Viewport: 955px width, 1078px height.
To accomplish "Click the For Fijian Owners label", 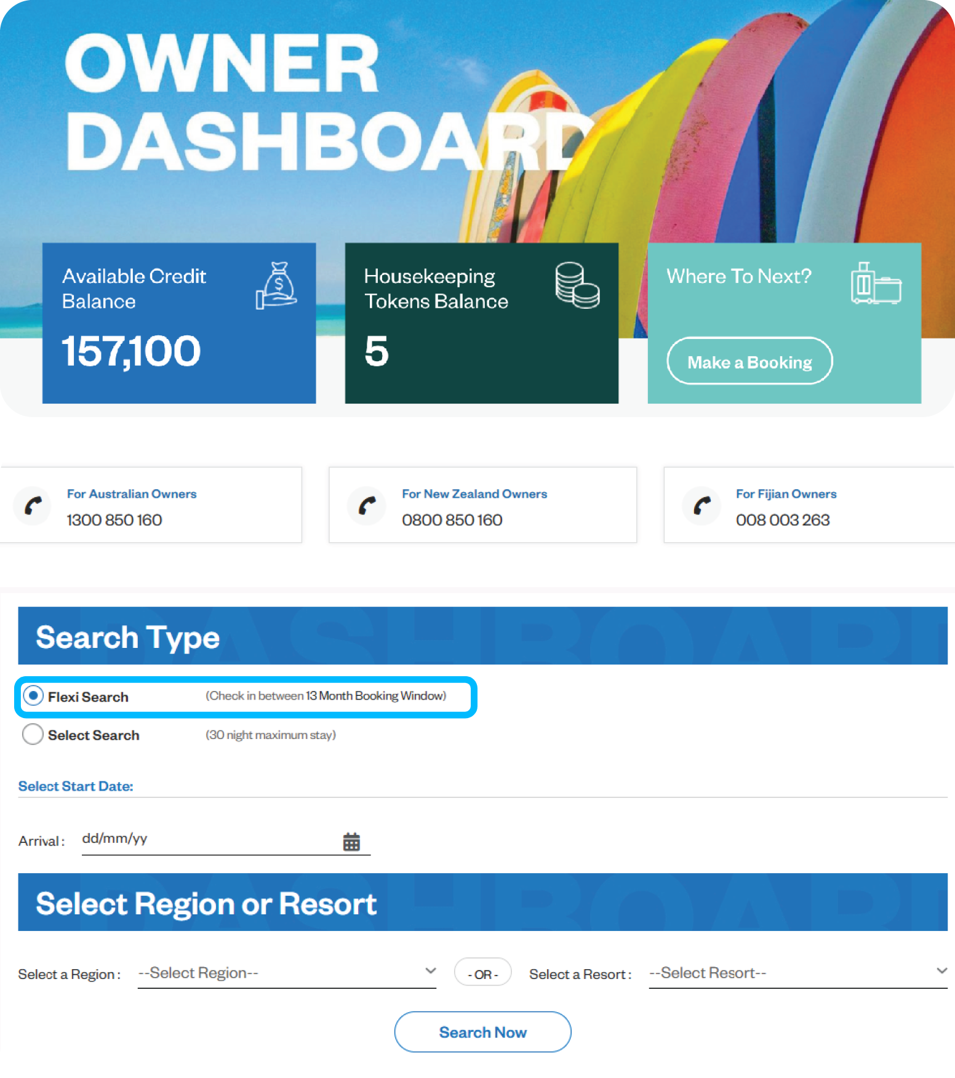I will coord(786,493).
